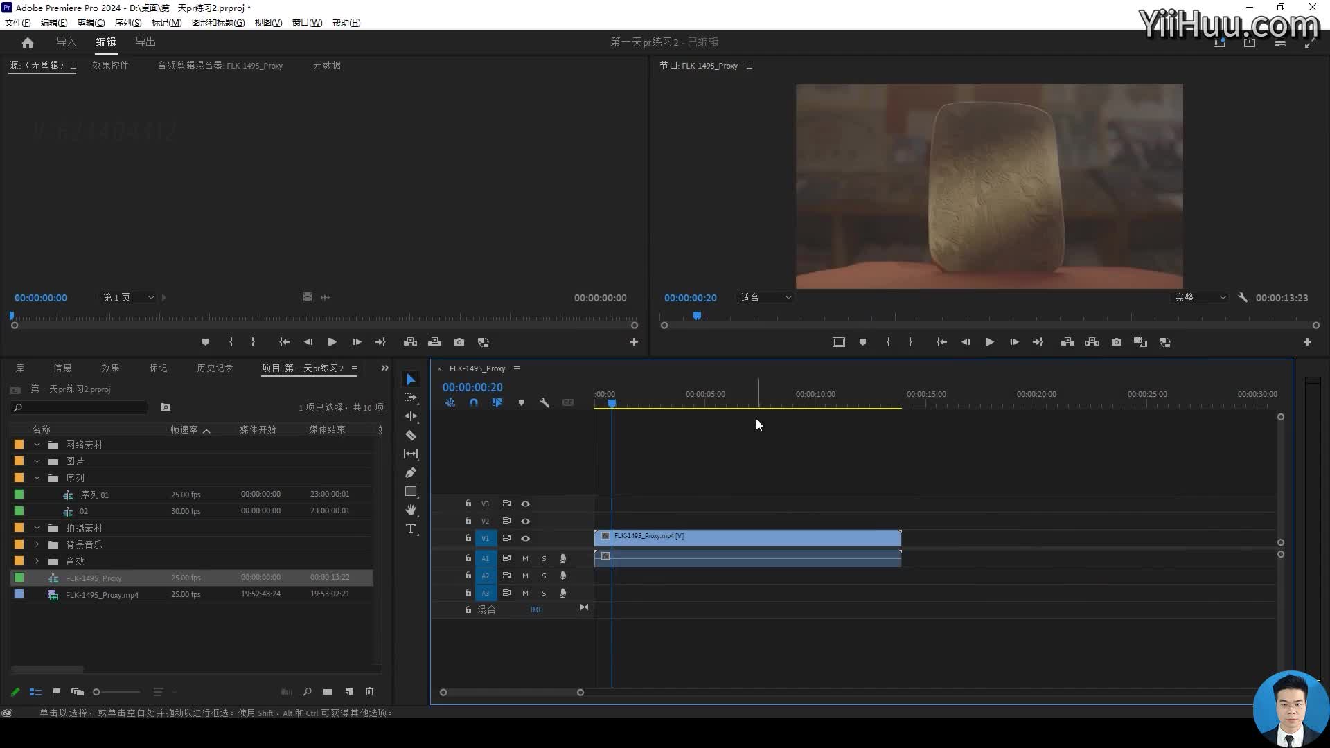Expand the 音效 bin
This screenshot has width=1330, height=748.
[37, 561]
